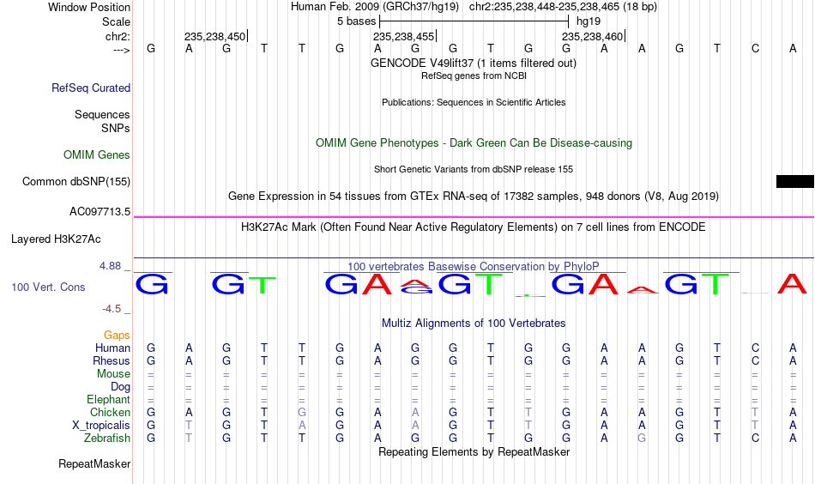Select the Dog species label
Screen dimensions: 815x484
coord(121,387)
